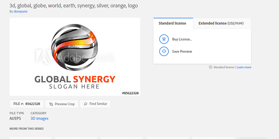Open the Extended license tab

(x=222, y=23)
